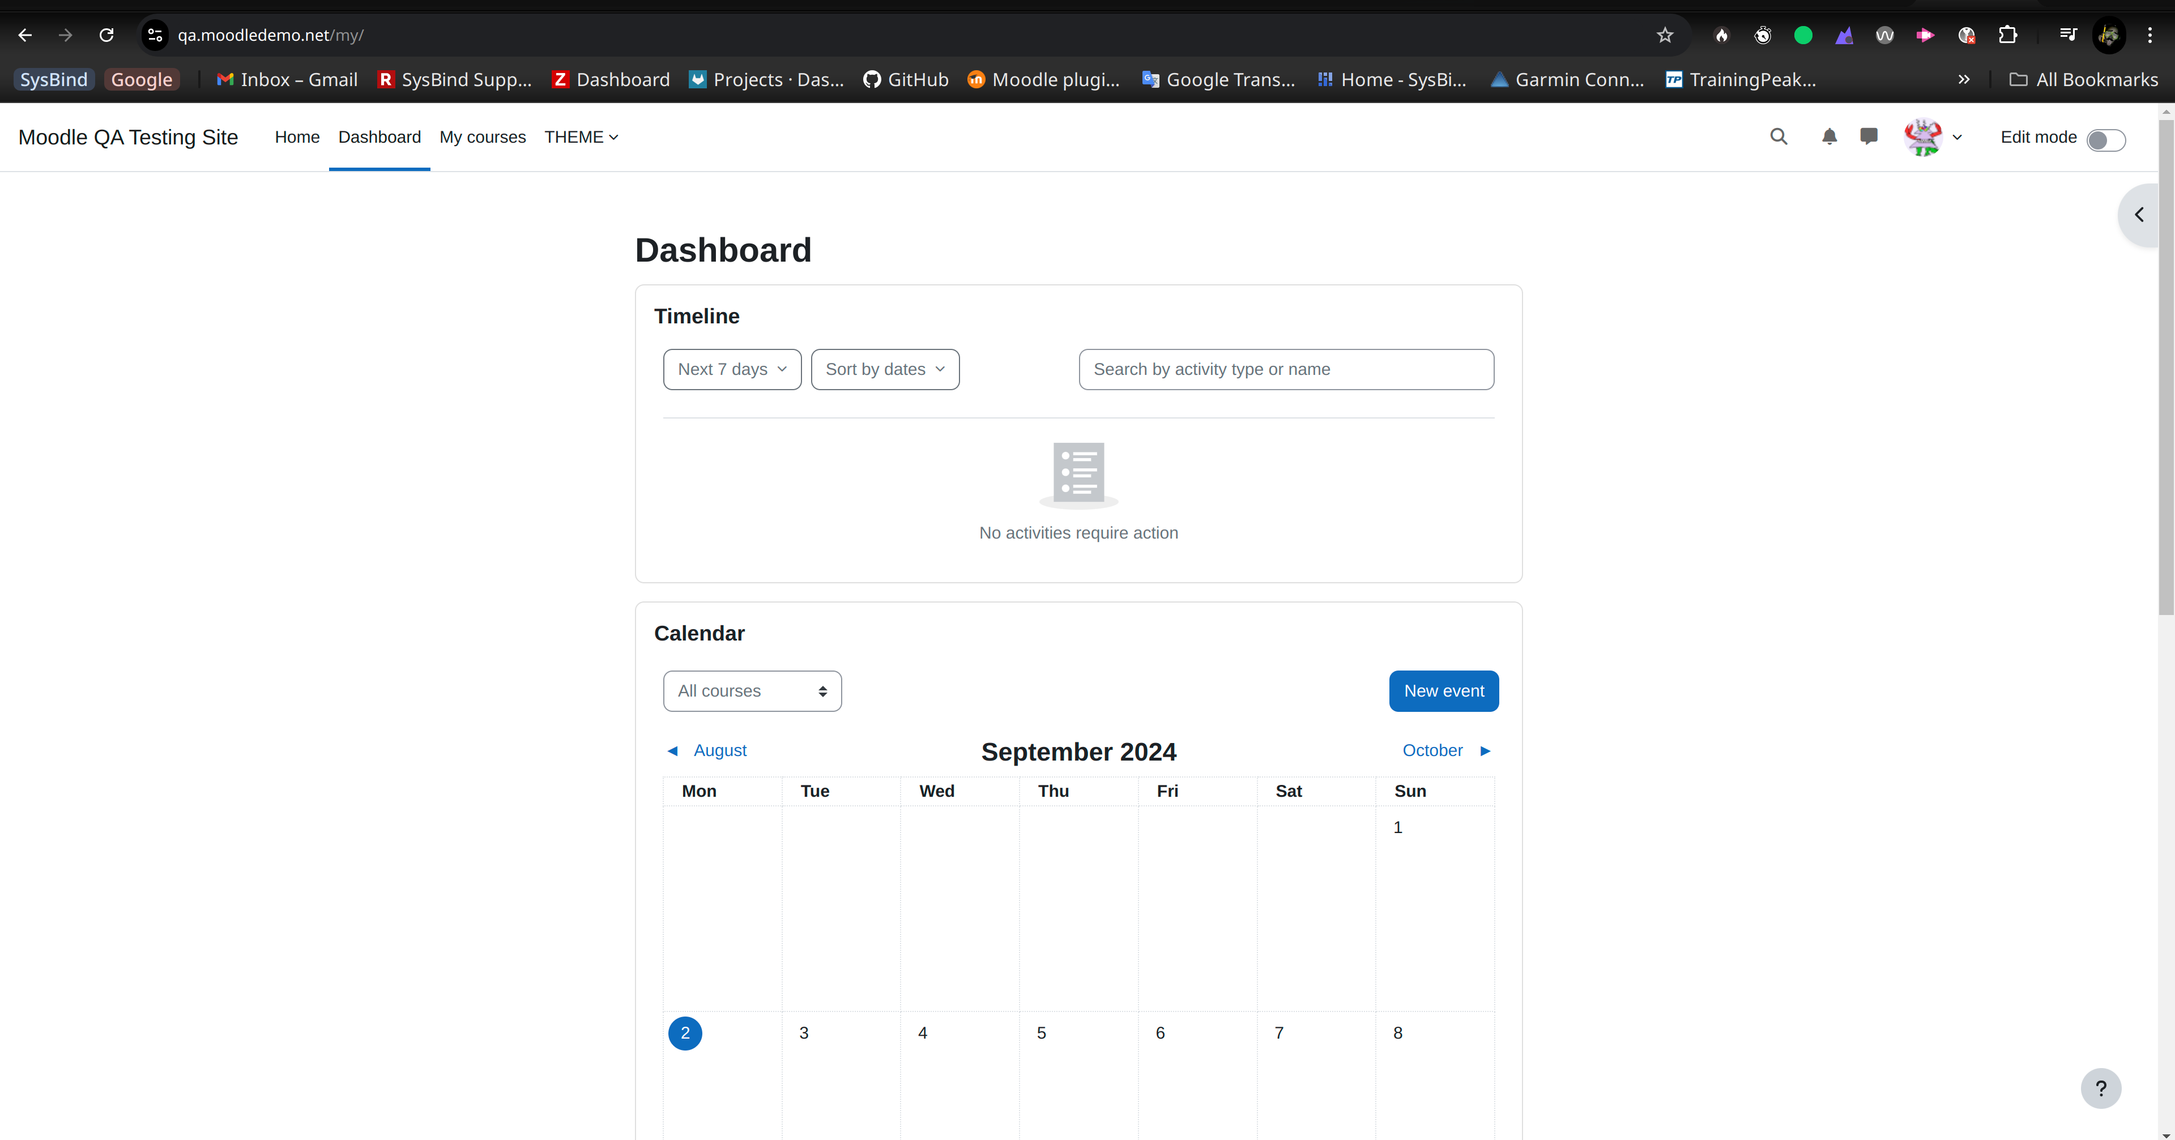Click the green circle extension icon
This screenshot has height=1140, width=2175.
[1803, 35]
